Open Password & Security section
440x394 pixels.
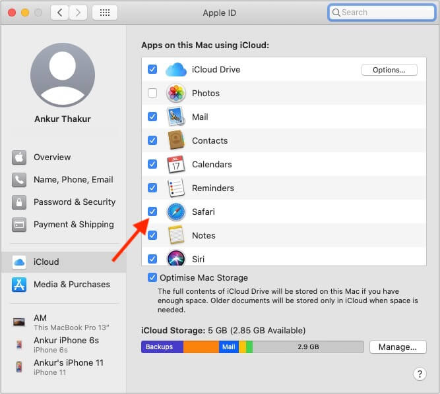[64, 202]
